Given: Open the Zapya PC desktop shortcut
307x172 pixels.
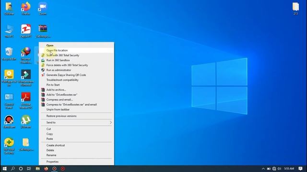Looking at the screenshot, I should click(26, 31).
